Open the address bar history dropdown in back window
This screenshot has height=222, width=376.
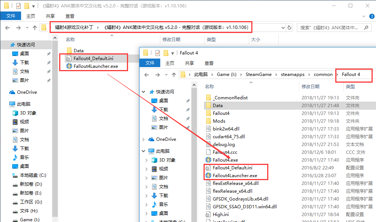283,28
